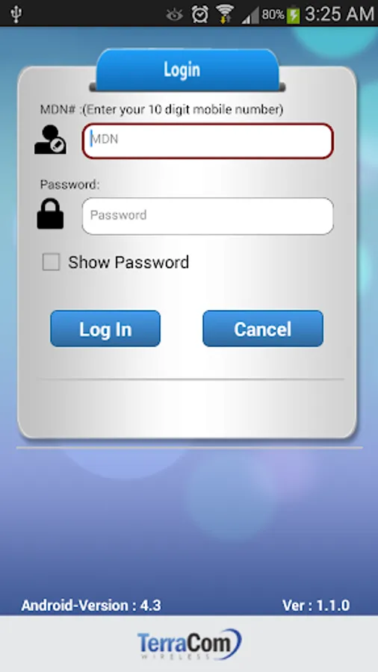Focus the Password input field

coord(208,216)
